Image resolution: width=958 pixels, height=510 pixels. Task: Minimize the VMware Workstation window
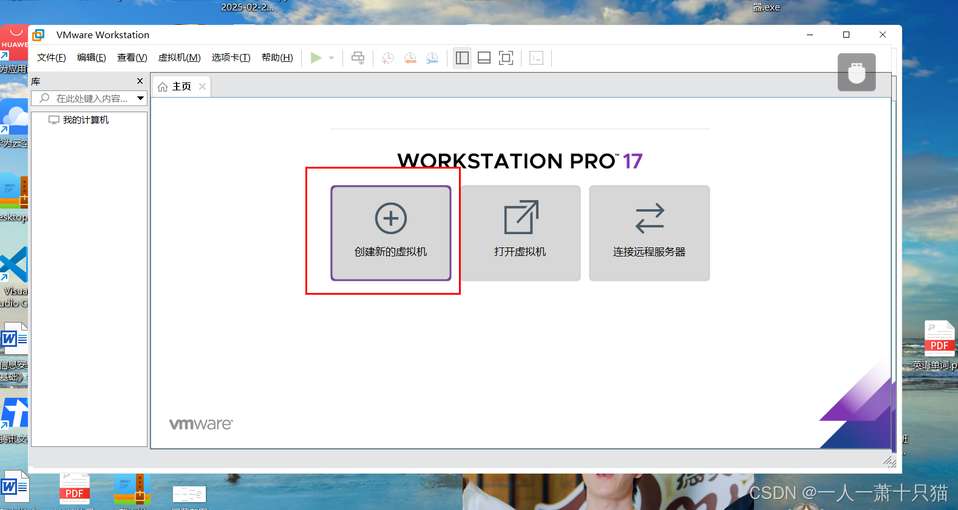pyautogui.click(x=810, y=35)
